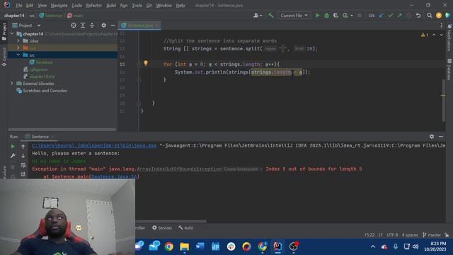This screenshot has height=255, width=453.
Task: Click the UTF-8 encoding status entry
Action: click(x=392, y=234)
